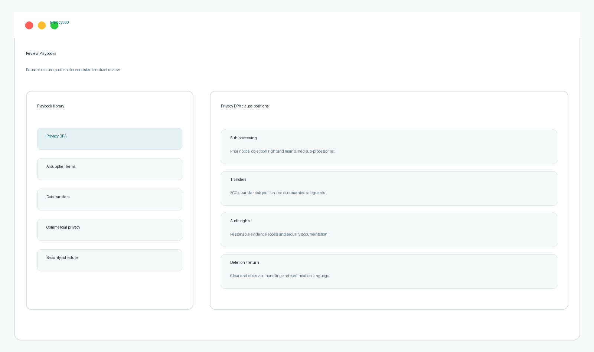Select the Privacy DPA playbook
Viewport: 594px width, 352px height.
110,139
